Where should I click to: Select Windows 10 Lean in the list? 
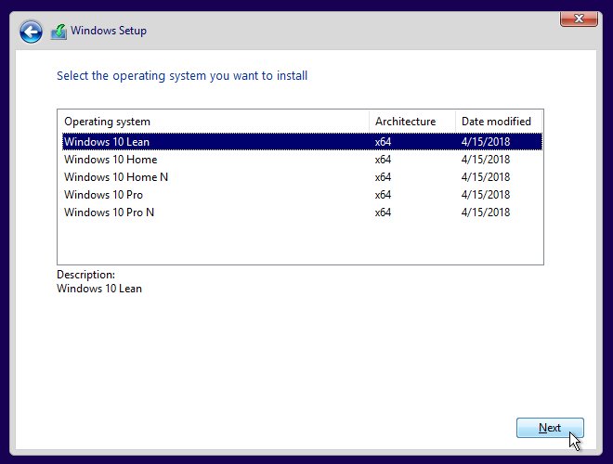[302, 141]
